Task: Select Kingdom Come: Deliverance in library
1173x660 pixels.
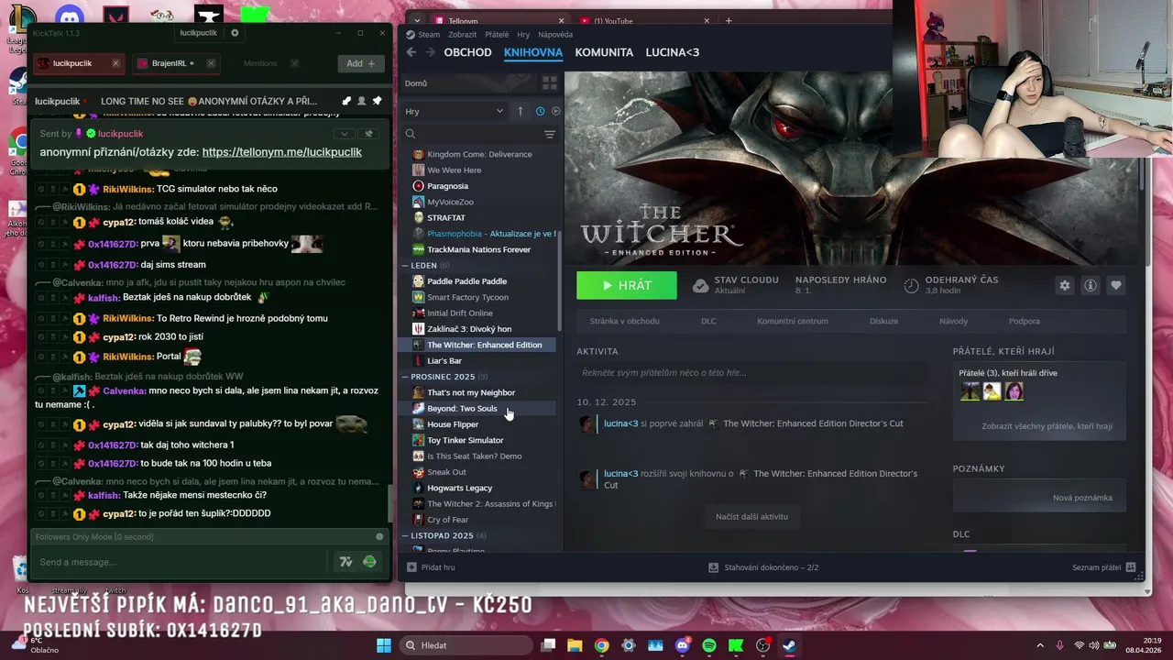Action: pyautogui.click(x=479, y=154)
